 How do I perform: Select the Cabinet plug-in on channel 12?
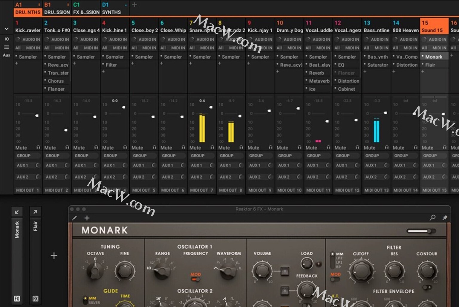point(347,89)
